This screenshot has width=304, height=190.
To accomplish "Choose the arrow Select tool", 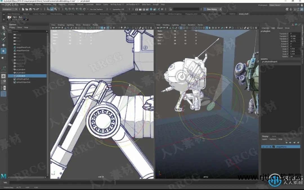I will (3, 27).
